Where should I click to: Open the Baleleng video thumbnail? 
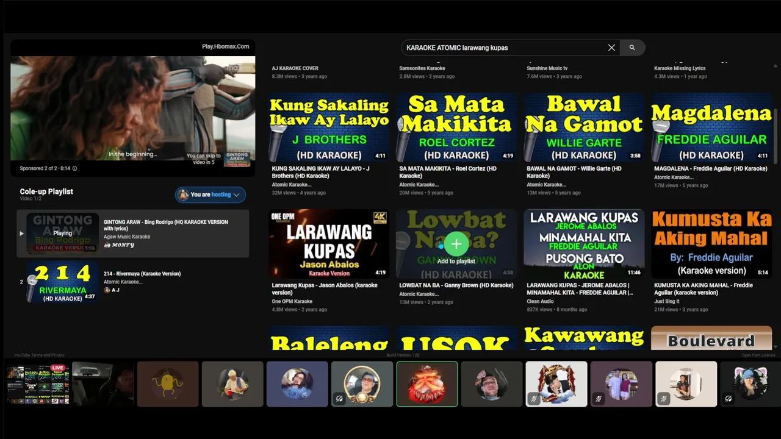pyautogui.click(x=329, y=338)
